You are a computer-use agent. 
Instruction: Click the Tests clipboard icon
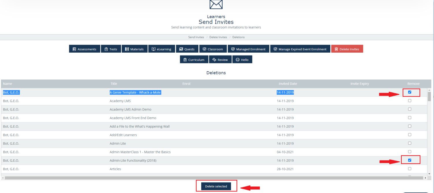(106, 49)
